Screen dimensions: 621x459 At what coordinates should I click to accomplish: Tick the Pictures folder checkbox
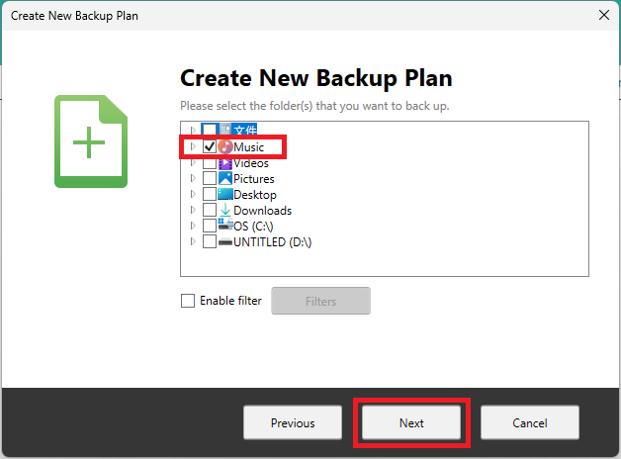pos(210,179)
